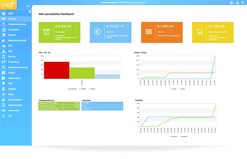This screenshot has width=247, height=159.
Task: Open the search panel icon in header
Action: (x=231, y=3)
